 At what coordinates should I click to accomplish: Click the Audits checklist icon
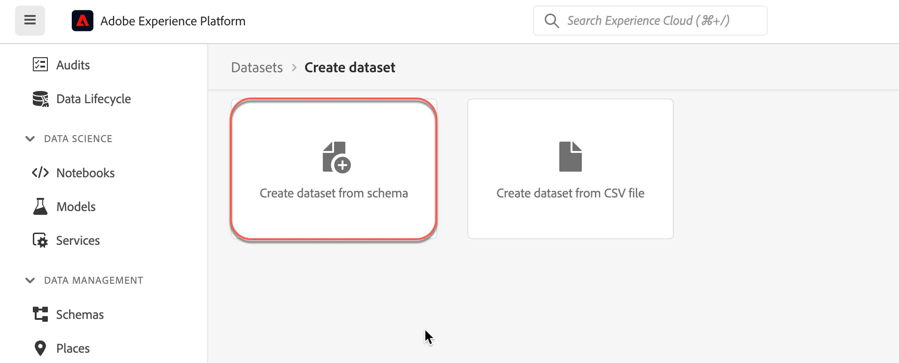click(40, 64)
